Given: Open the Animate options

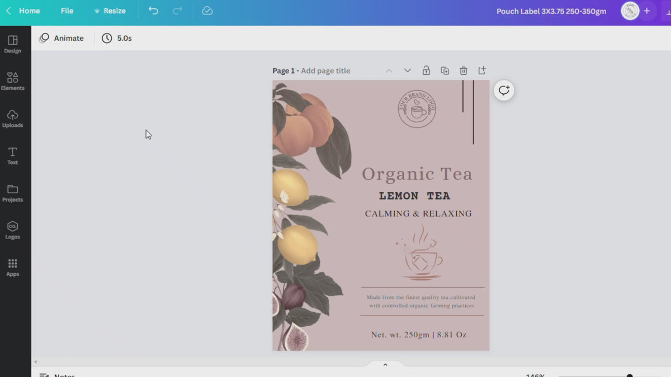Looking at the screenshot, I should (62, 38).
